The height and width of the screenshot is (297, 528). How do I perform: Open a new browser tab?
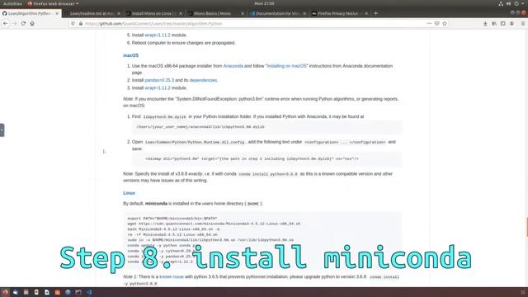(x=376, y=13)
